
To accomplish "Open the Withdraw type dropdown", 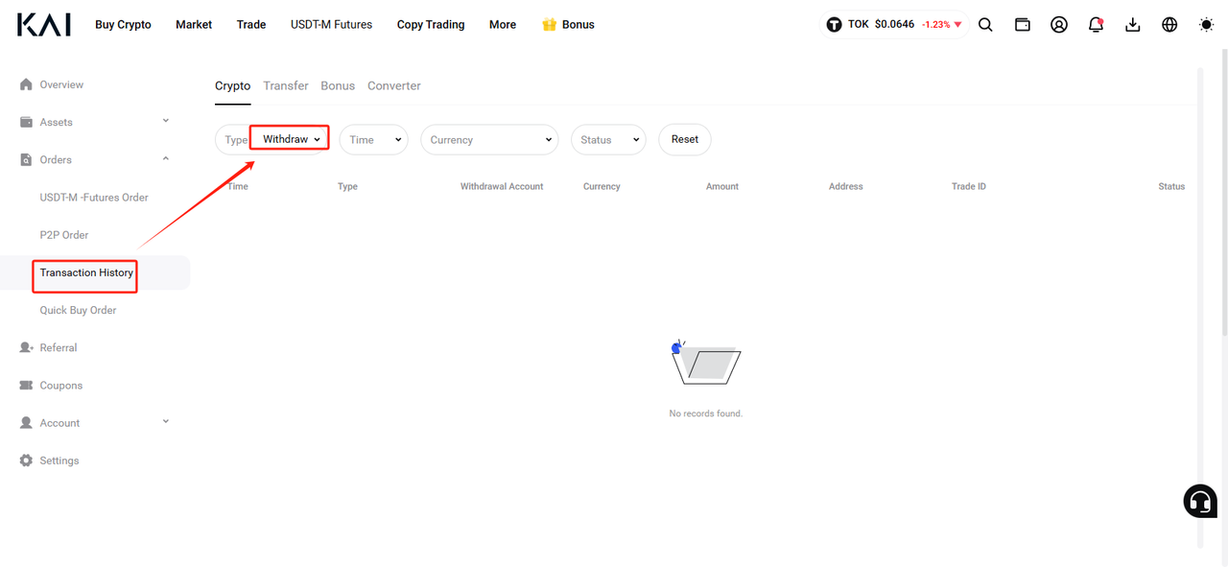I will 290,139.
